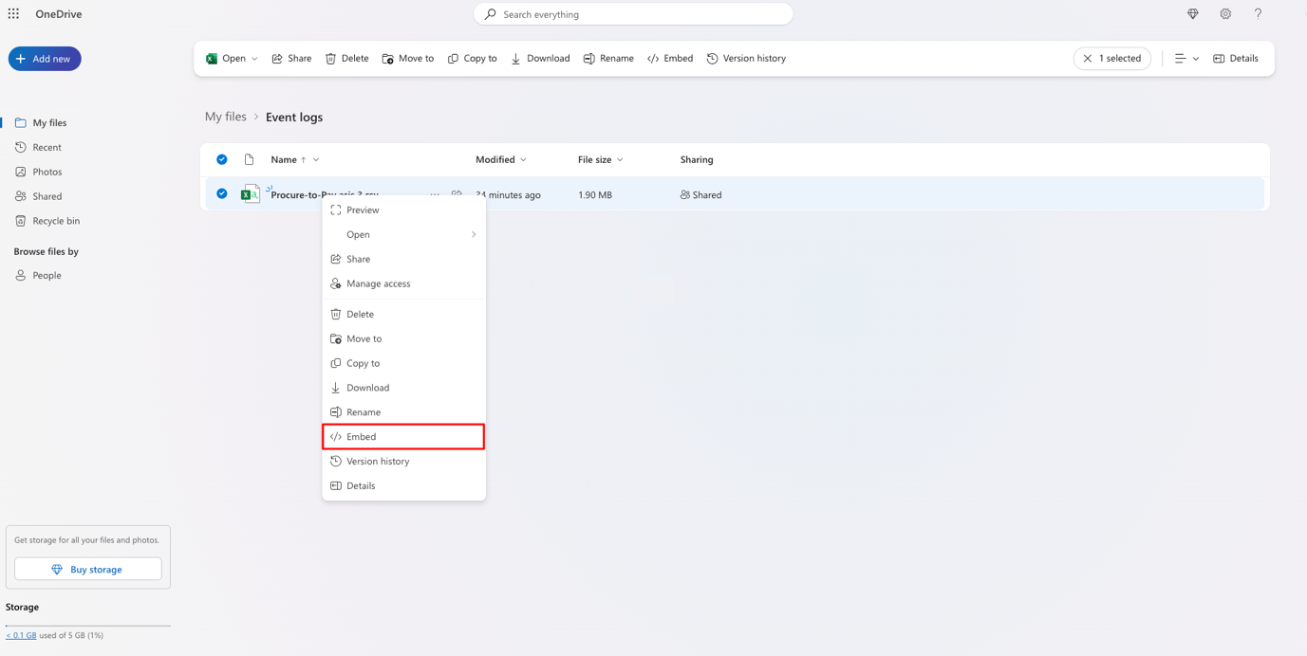
Task: Open the app launcher grid icon
Action: tap(13, 14)
